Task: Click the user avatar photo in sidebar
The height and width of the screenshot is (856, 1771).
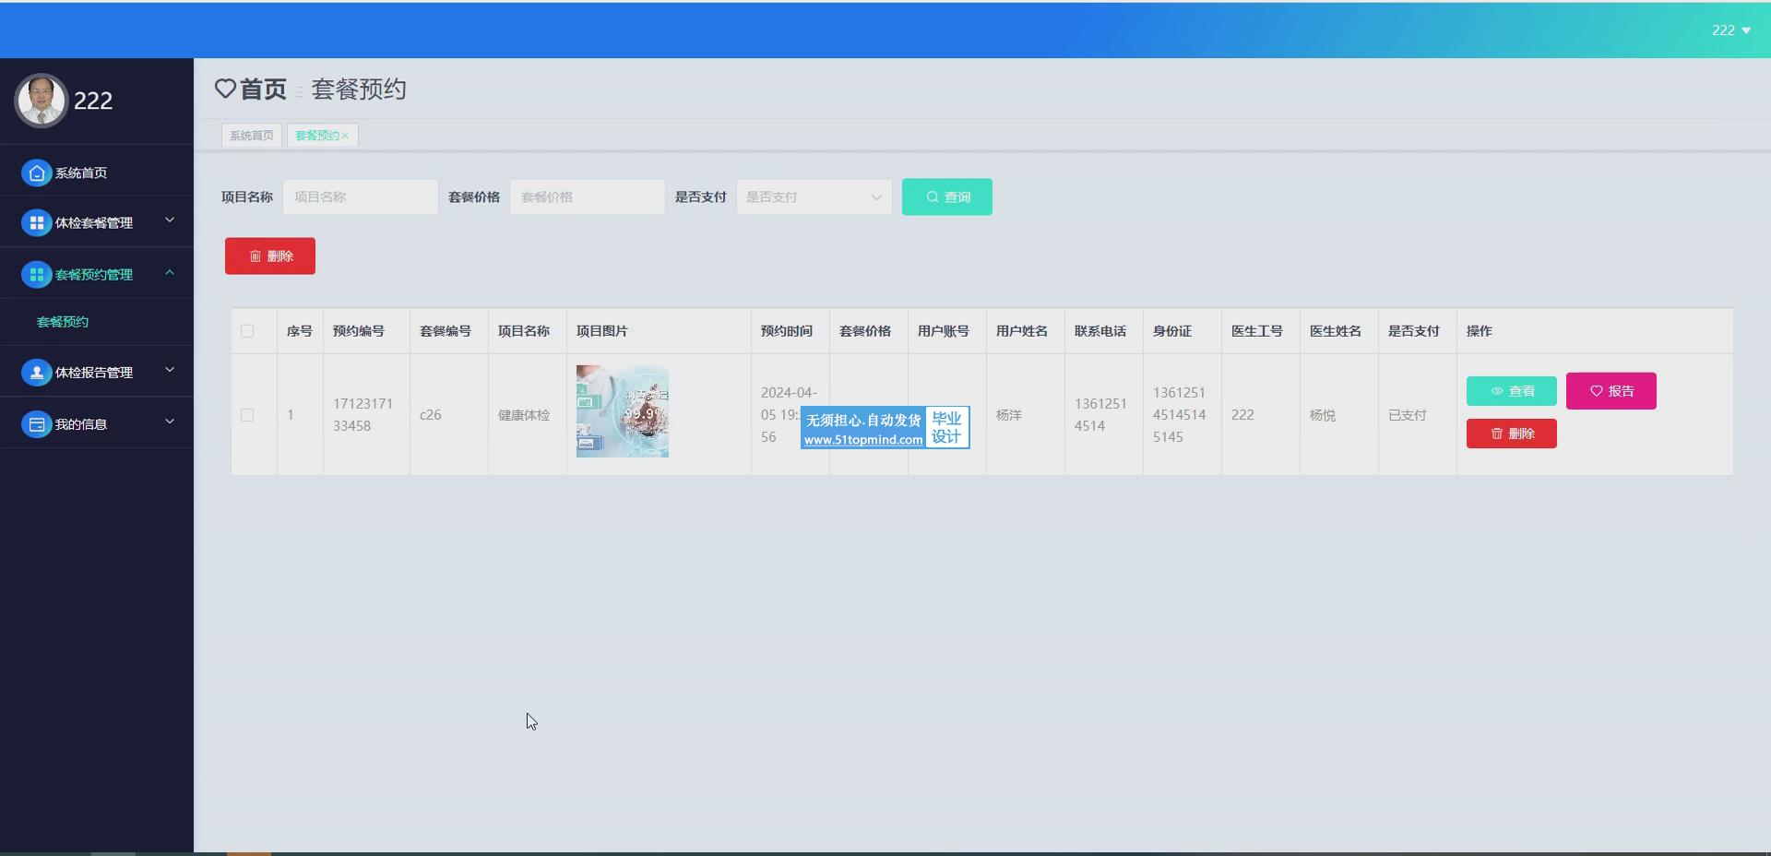Action: tap(41, 101)
